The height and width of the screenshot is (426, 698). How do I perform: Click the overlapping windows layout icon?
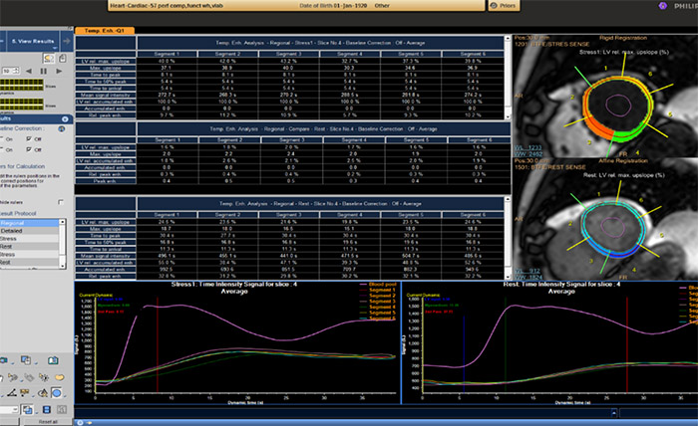pos(26,360)
